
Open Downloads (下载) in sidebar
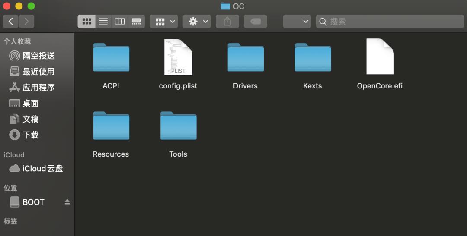coord(30,135)
